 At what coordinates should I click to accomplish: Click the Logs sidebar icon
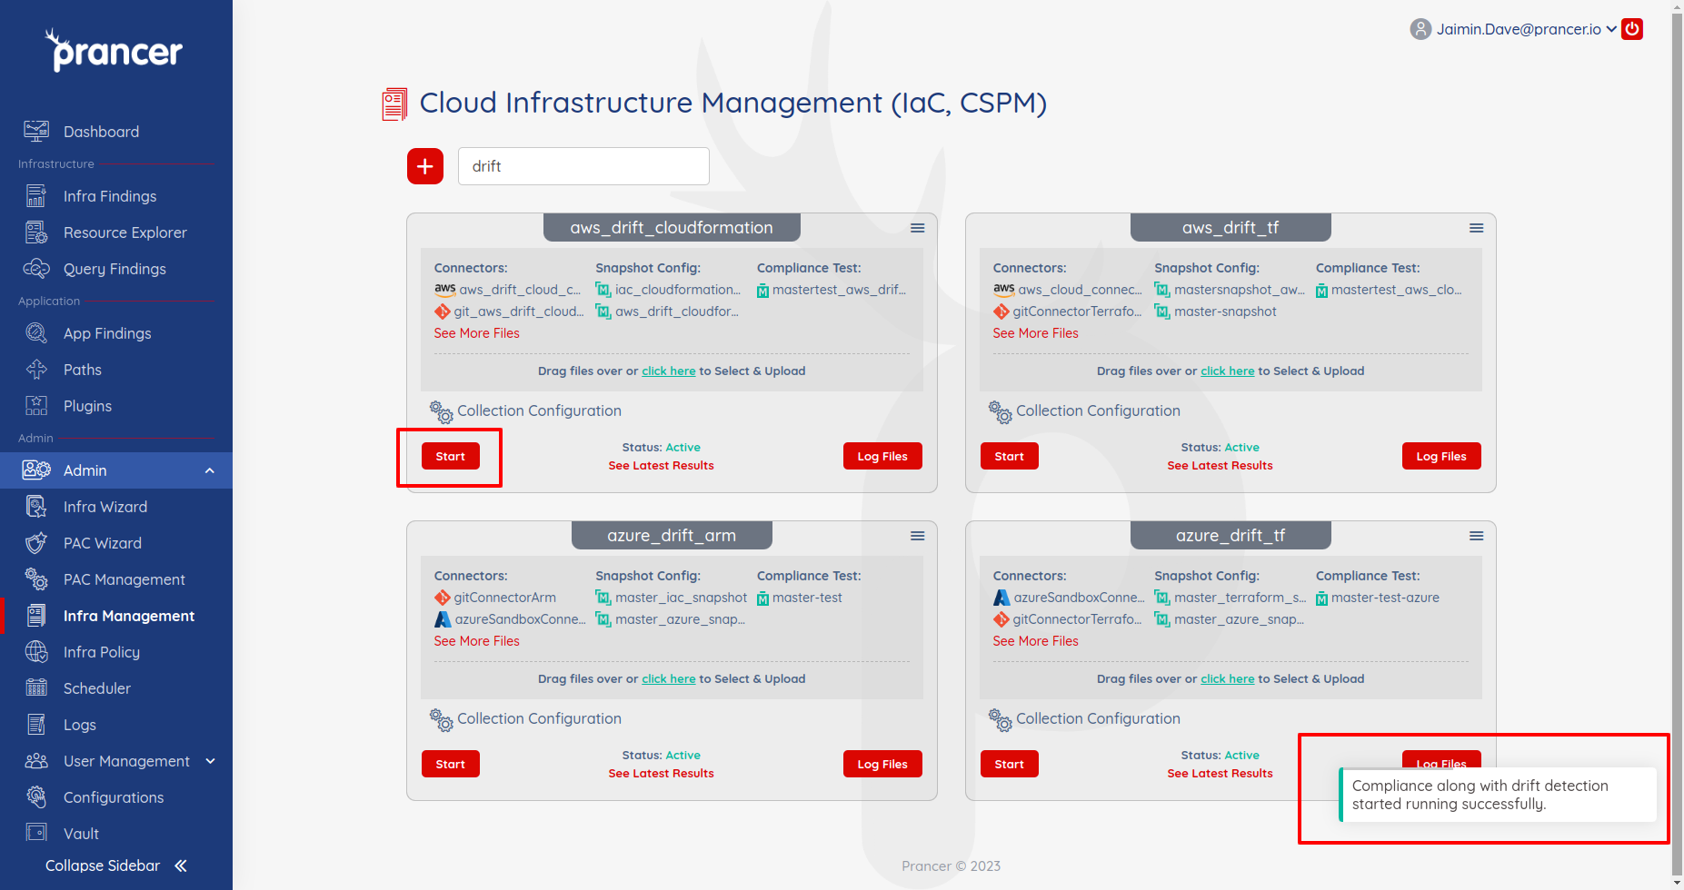[x=36, y=725]
